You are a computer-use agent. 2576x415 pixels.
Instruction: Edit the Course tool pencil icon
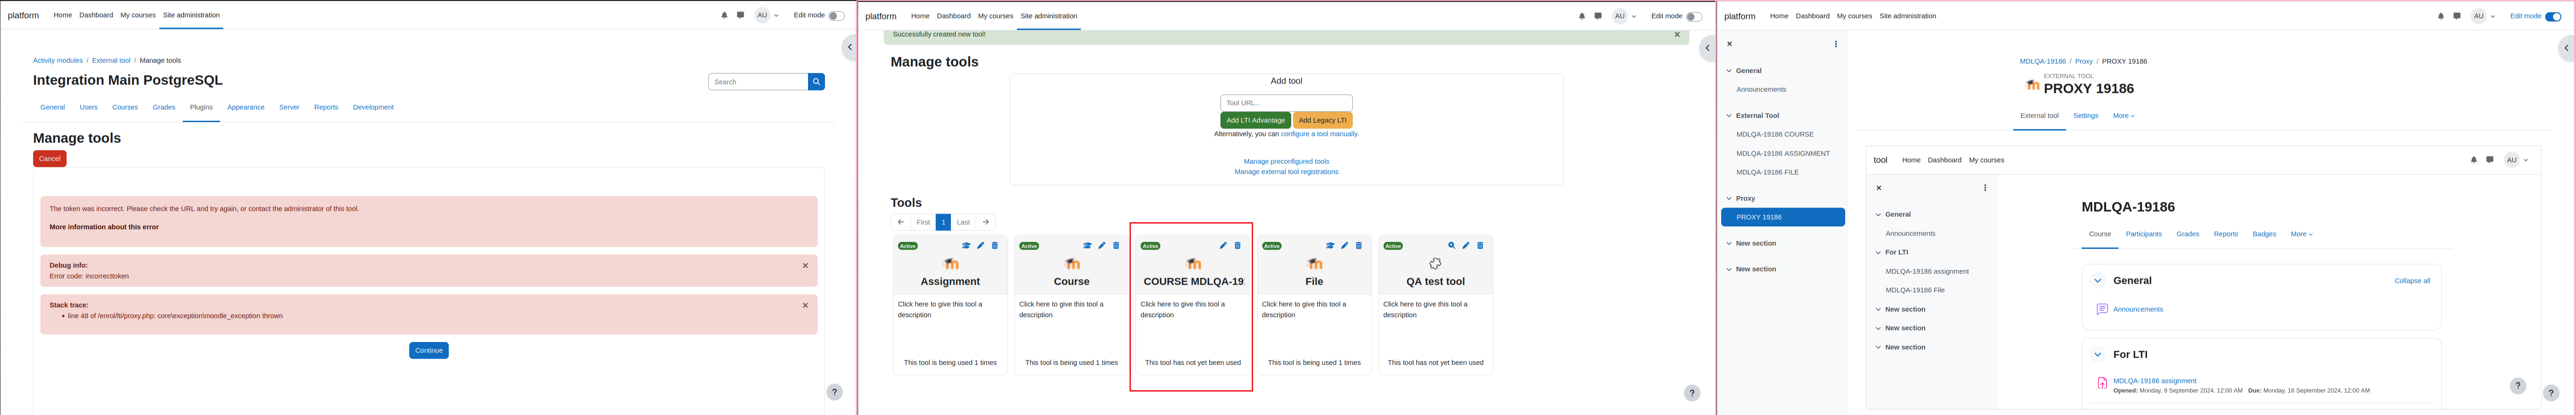coord(1102,245)
